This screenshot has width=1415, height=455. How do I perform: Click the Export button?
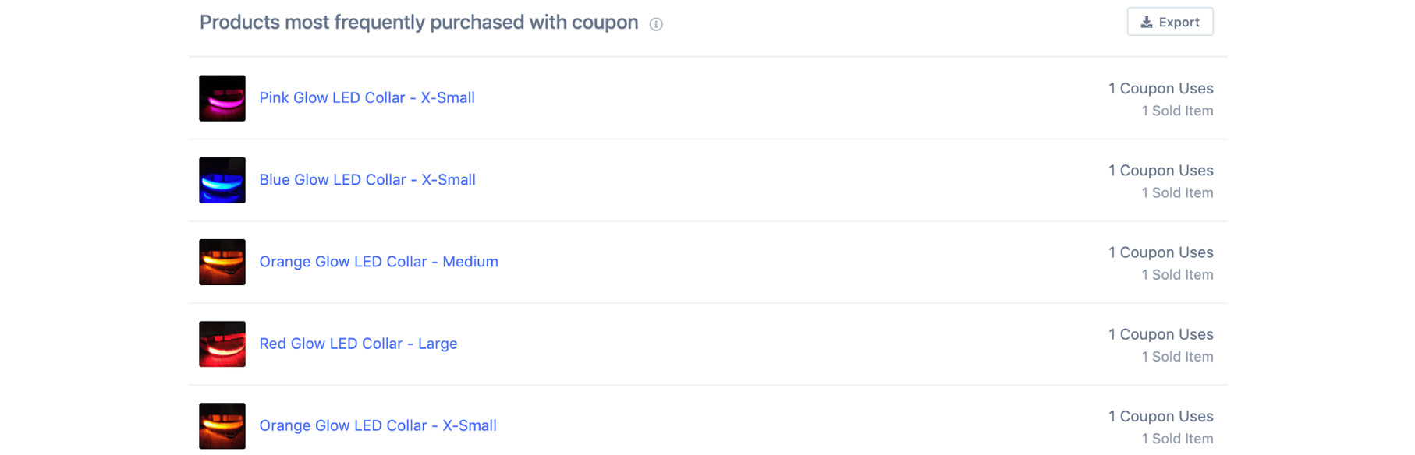[x=1170, y=22]
